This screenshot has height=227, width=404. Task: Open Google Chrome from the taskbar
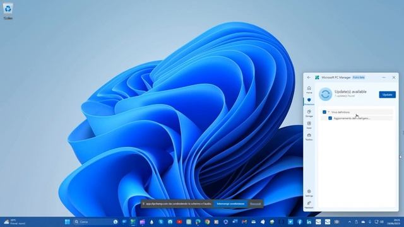[x=207, y=221]
